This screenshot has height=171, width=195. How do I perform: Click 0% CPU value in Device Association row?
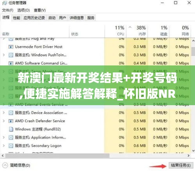click(x=122, y=113)
